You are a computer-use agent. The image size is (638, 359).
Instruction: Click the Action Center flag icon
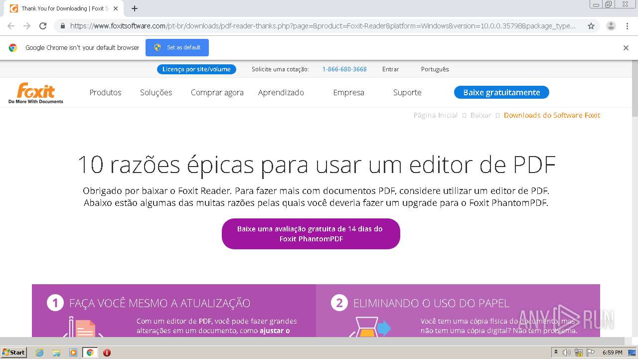591,353
